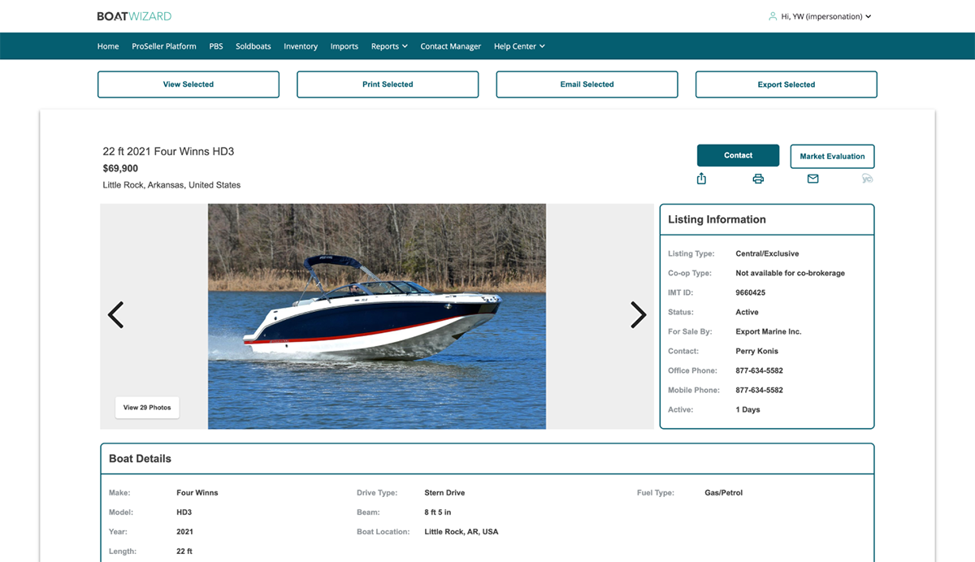Expand the Reports menu

click(389, 46)
